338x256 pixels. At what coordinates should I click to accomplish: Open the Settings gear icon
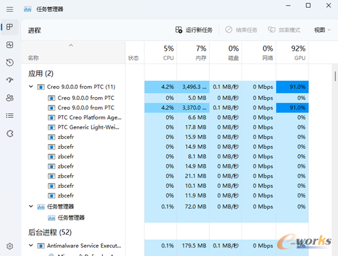pyautogui.click(x=10, y=246)
